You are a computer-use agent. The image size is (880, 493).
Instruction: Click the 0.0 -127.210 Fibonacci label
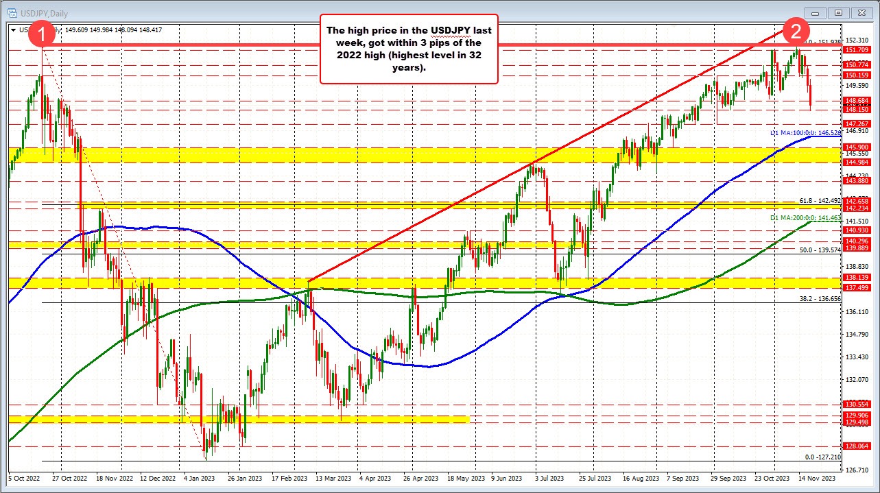click(822, 457)
